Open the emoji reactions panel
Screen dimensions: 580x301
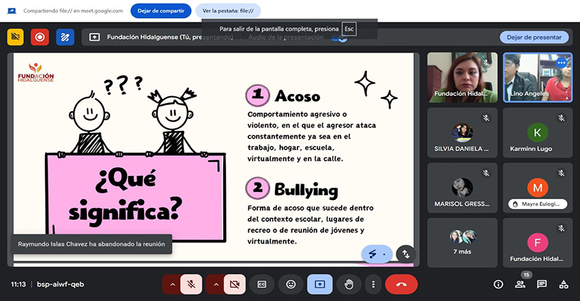pyautogui.click(x=291, y=284)
